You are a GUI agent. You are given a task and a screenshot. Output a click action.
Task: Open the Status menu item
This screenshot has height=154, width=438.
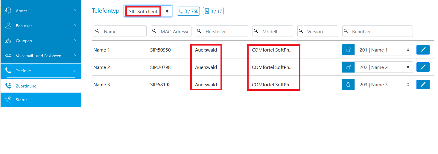click(41, 100)
